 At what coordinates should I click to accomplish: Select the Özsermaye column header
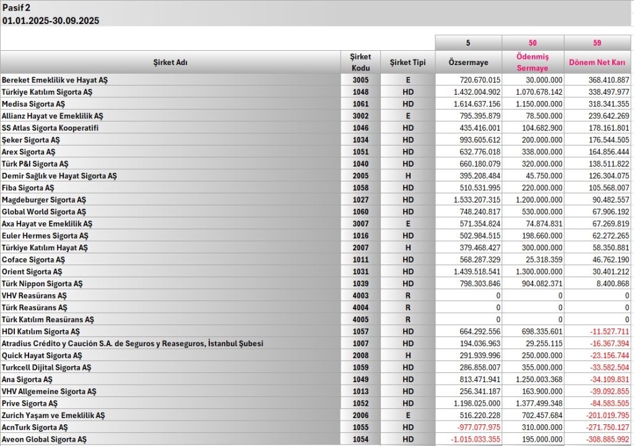point(468,63)
